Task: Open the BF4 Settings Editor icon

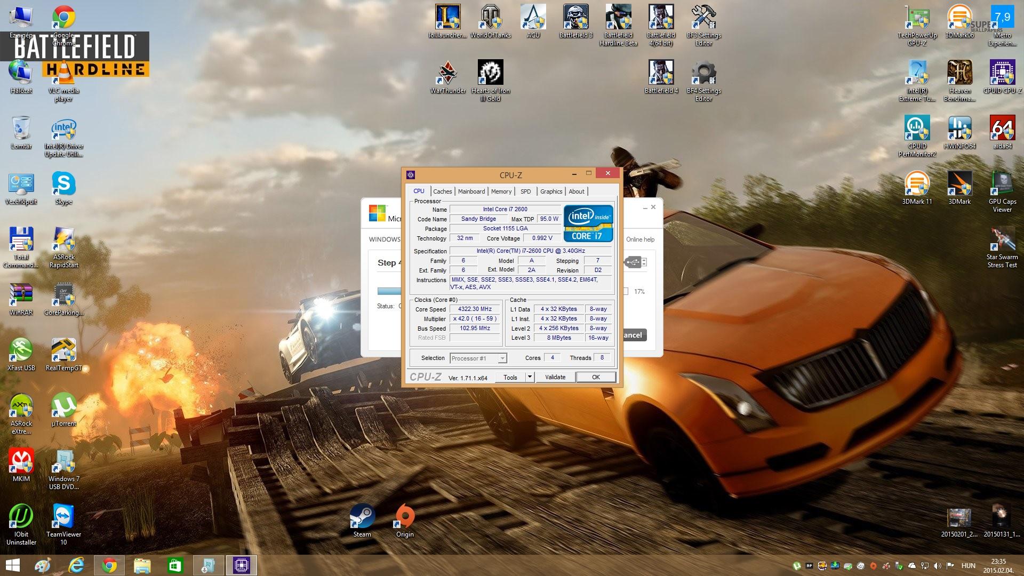Action: (x=704, y=81)
